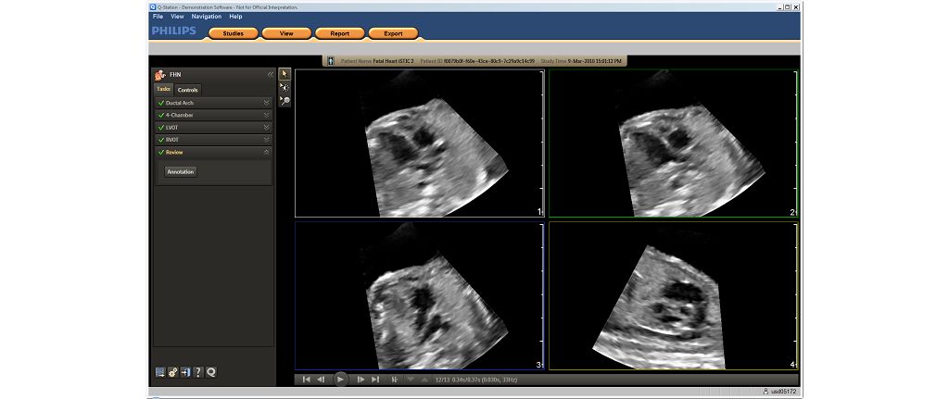Select ultrasound view pane 4
Screen dimensions: 949x399
point(674,295)
